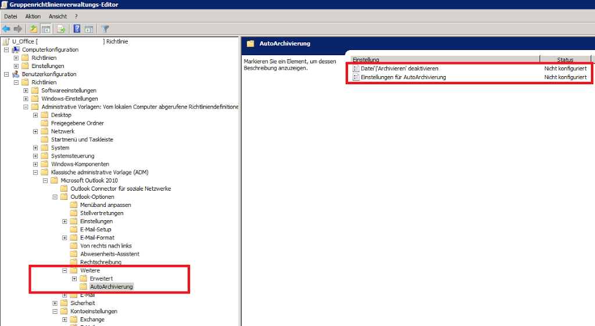Image resolution: width=595 pixels, height=326 pixels.
Task: Toggle the console tree pane icon
Action: coord(45,28)
